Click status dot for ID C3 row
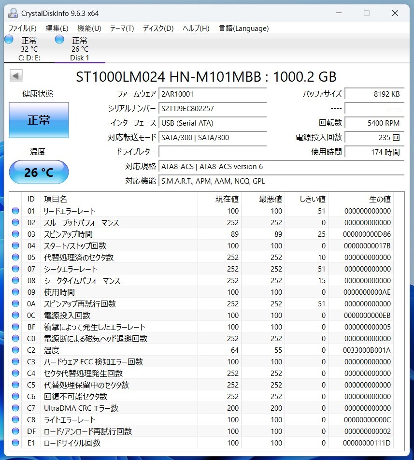414x460 pixels. tap(15, 361)
